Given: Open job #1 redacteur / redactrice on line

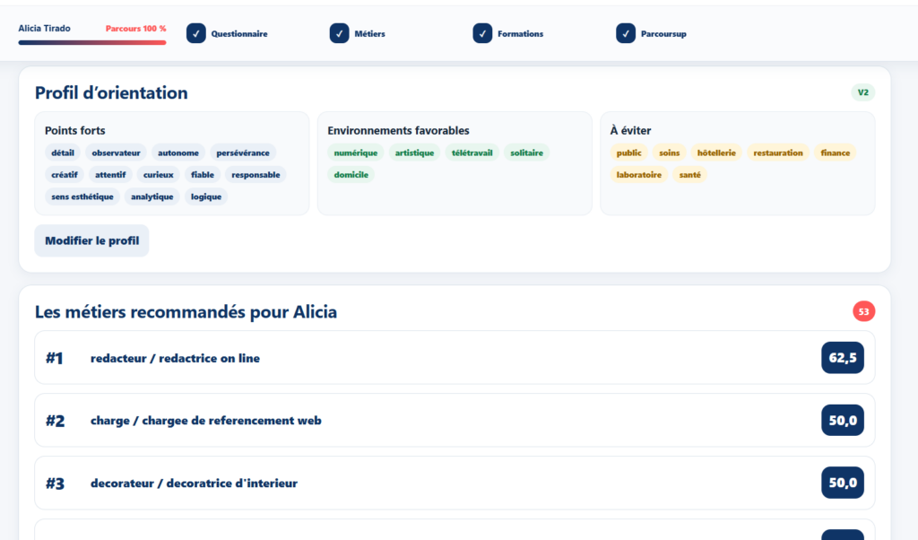Looking at the screenshot, I should click(455, 358).
